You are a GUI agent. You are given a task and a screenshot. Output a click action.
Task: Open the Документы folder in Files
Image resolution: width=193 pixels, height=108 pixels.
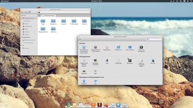53,22
